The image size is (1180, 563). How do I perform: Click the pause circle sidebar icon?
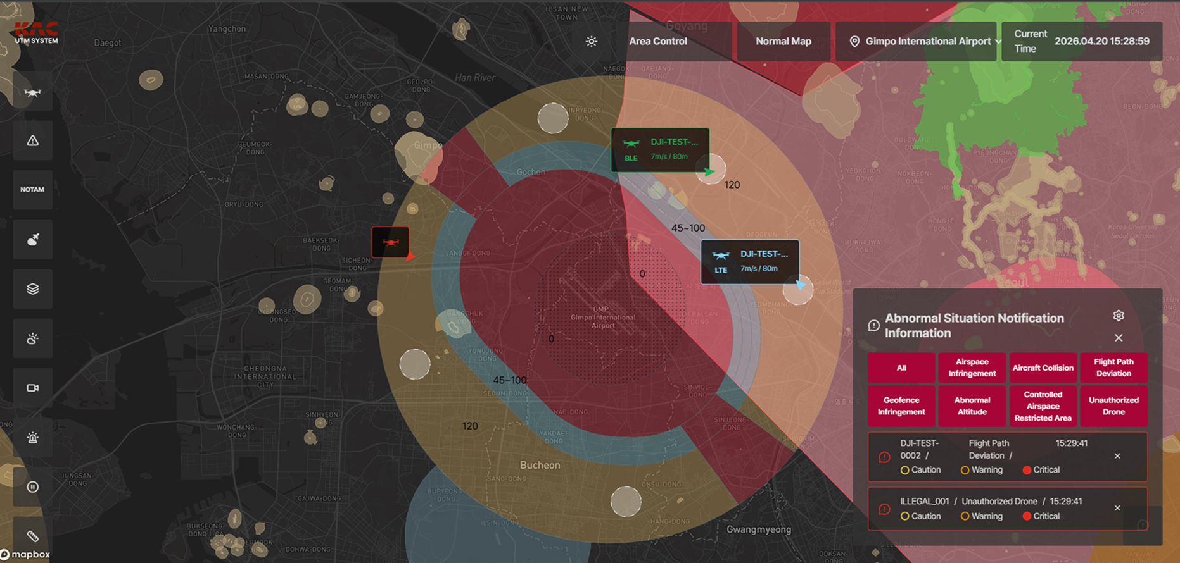coord(32,487)
